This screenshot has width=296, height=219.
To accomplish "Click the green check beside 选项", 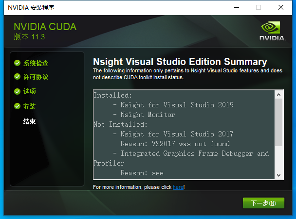I will [17, 91].
